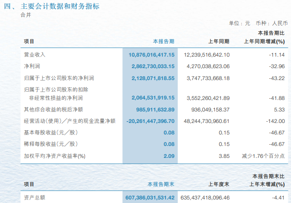
Task: Click the value 2.09
Action: [x=169, y=156]
